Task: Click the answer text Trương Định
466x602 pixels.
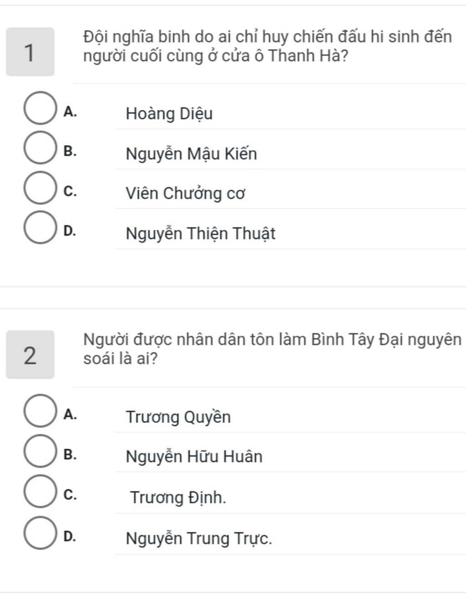Action: (x=178, y=497)
